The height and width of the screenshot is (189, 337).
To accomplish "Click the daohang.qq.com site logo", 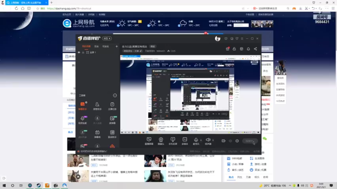I will 79,24.
